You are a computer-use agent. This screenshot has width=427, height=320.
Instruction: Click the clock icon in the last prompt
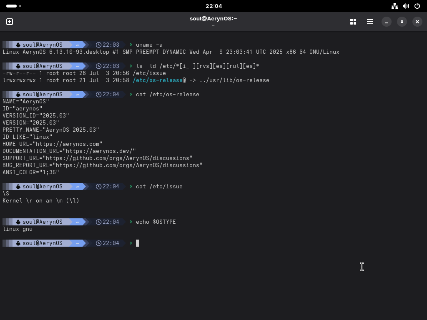point(98,243)
